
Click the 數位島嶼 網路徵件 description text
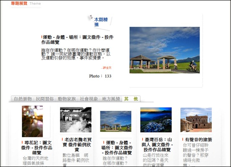point(76,159)
